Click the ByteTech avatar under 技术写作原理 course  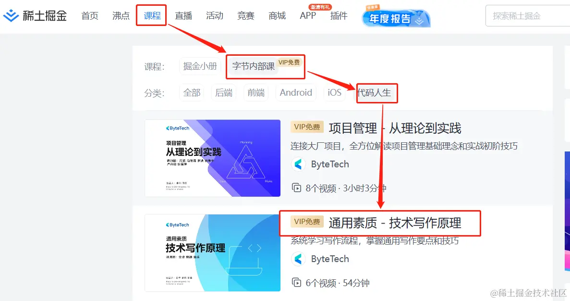pyautogui.click(x=298, y=259)
